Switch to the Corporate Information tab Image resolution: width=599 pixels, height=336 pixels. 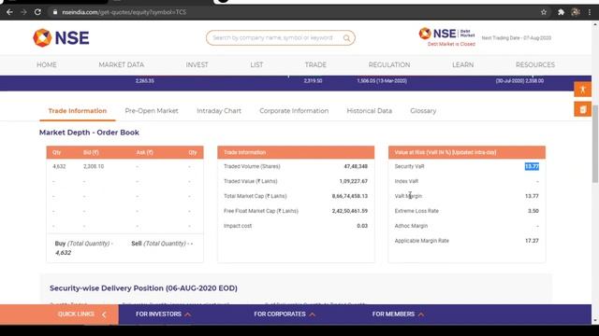294,111
